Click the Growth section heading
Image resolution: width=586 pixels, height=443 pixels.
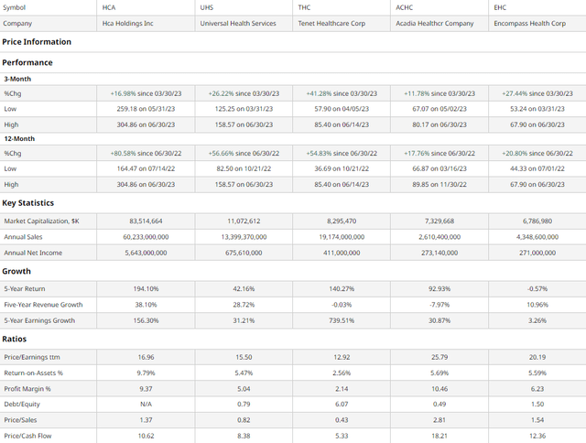tap(16, 271)
